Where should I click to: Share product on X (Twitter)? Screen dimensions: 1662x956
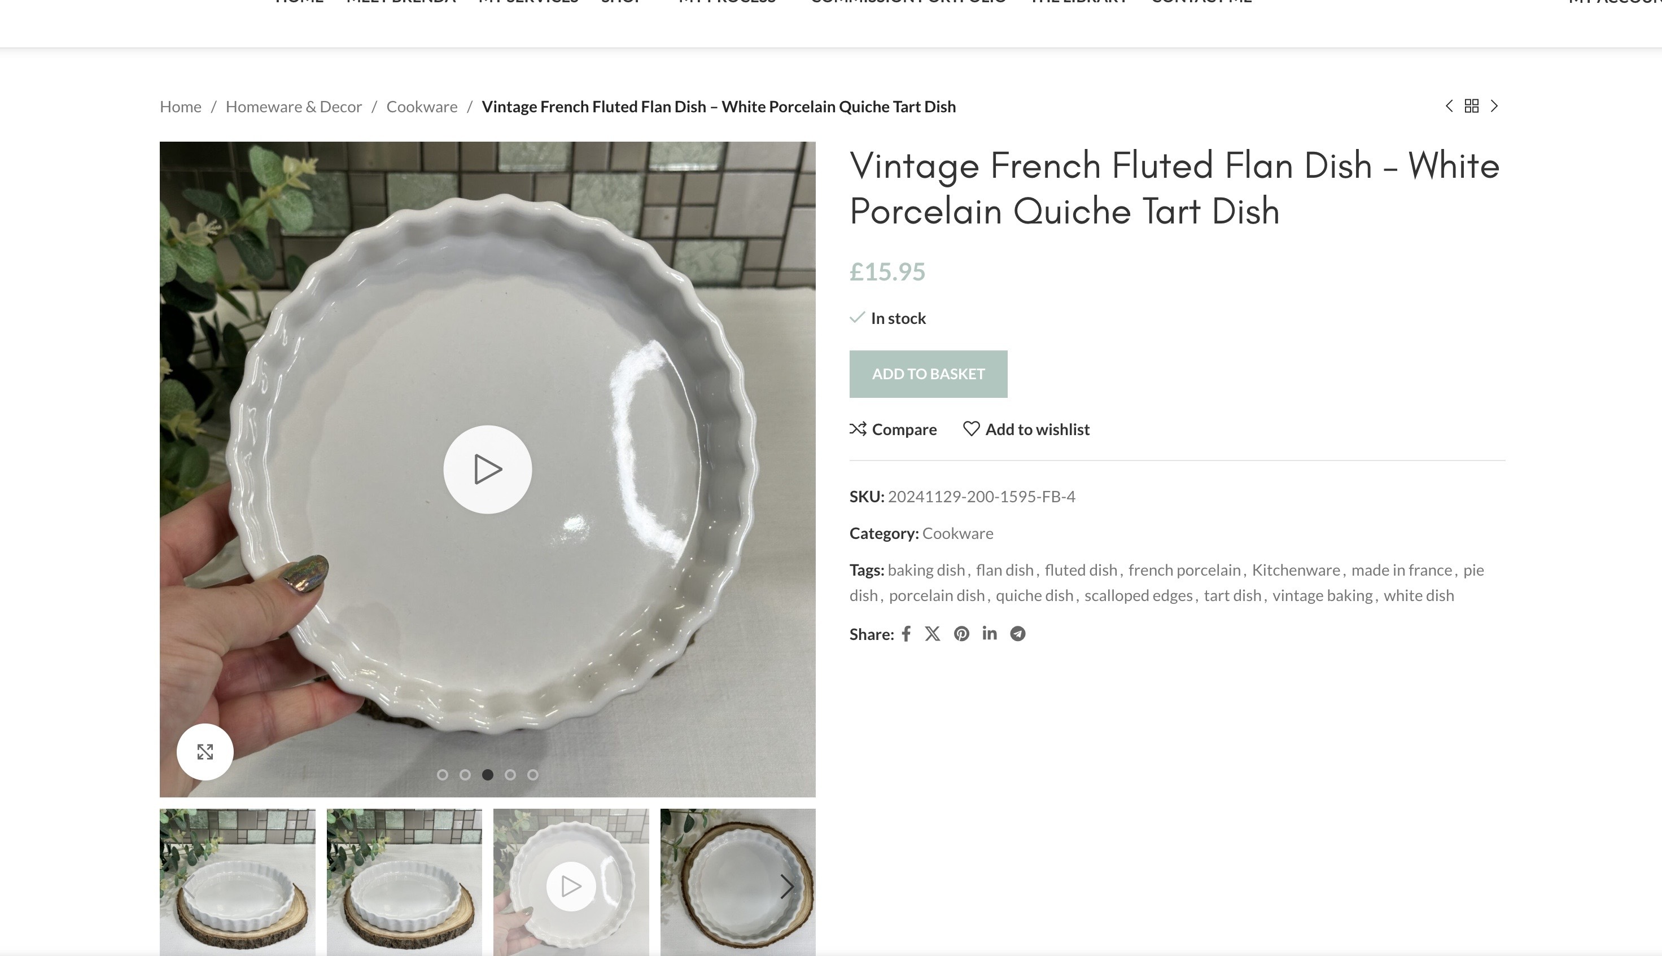933,634
